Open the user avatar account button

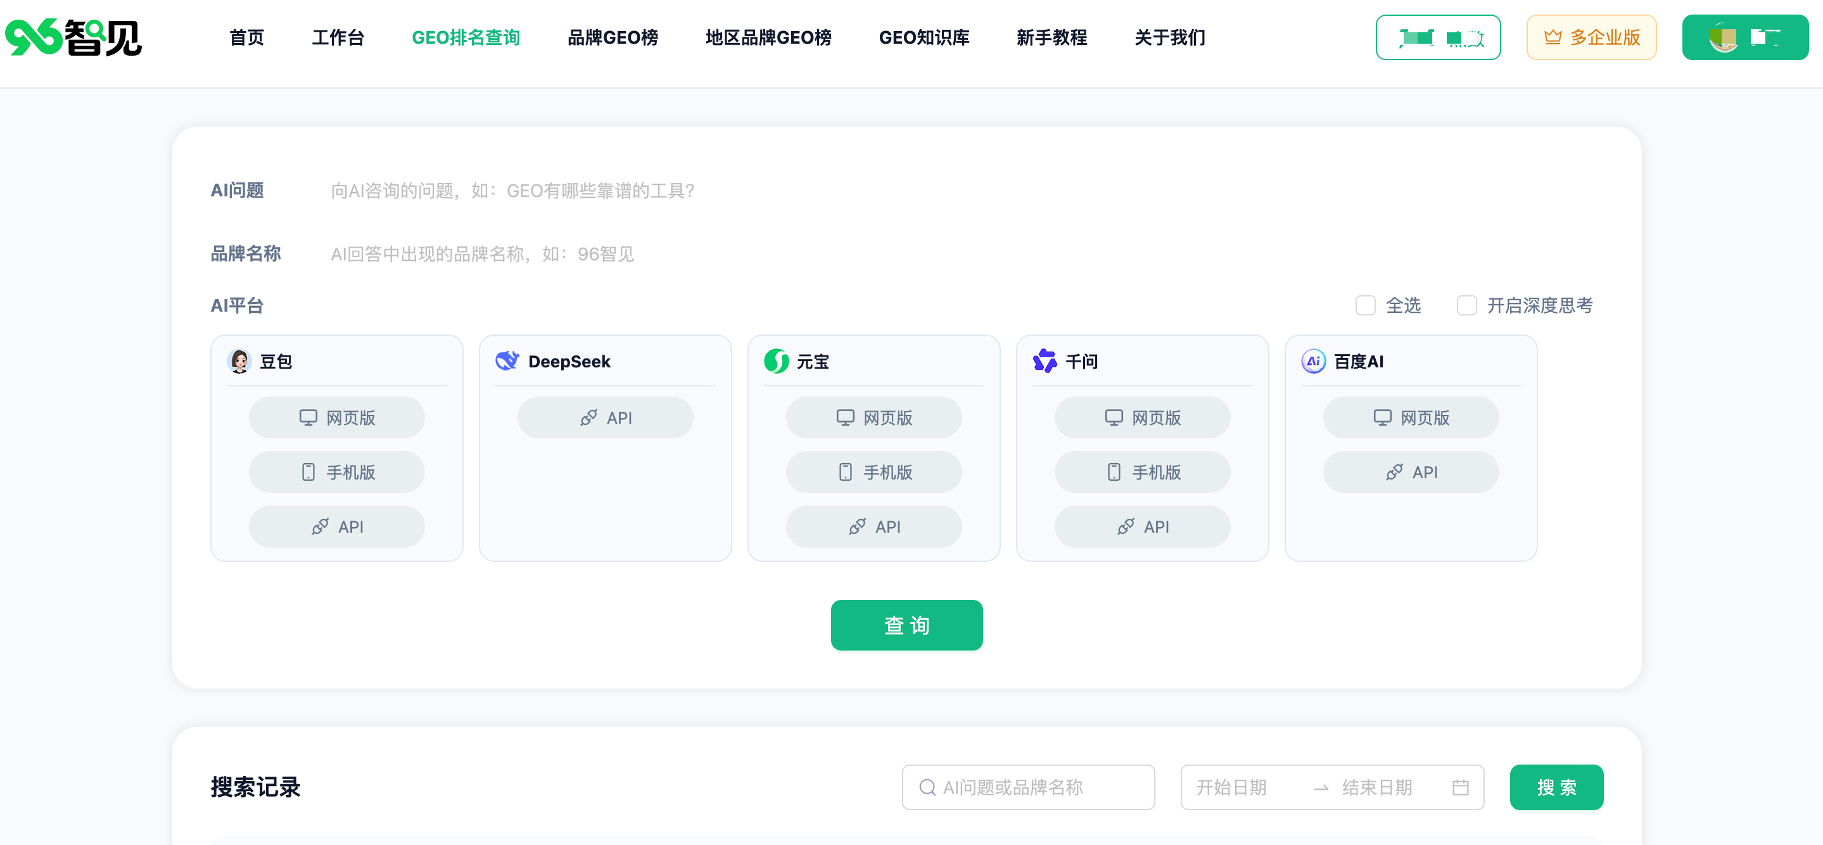1745,37
